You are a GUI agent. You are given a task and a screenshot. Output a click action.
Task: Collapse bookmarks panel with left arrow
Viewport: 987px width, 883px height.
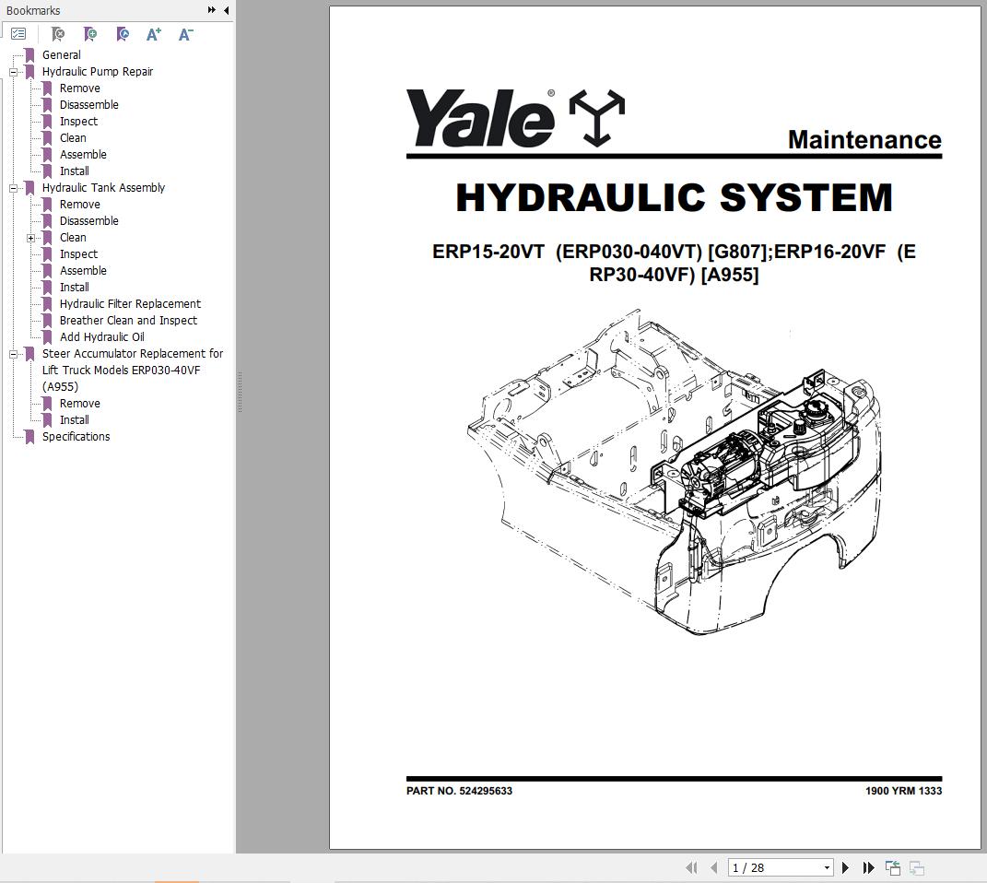[x=226, y=10]
